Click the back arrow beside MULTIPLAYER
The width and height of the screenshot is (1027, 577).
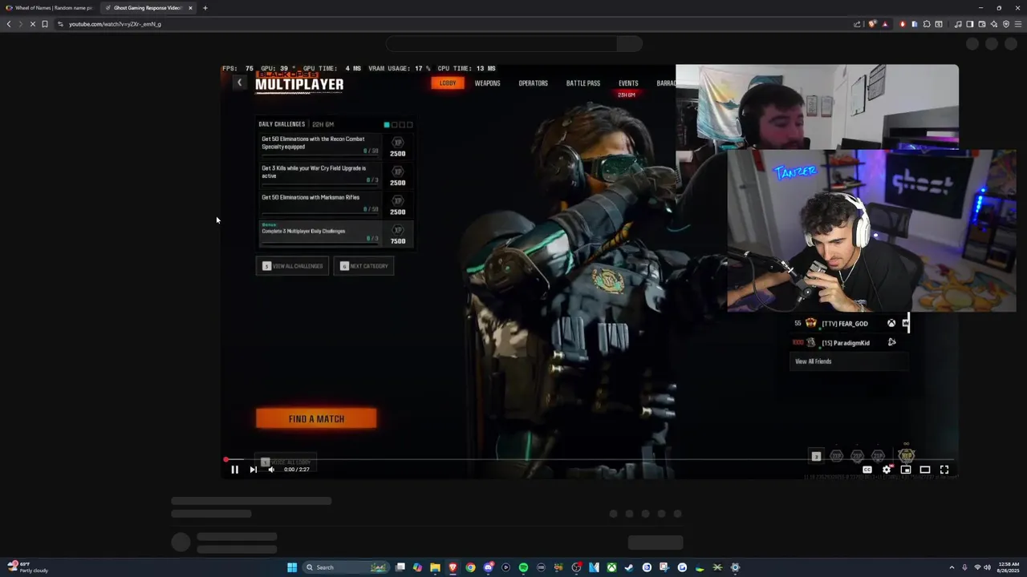pyautogui.click(x=239, y=83)
